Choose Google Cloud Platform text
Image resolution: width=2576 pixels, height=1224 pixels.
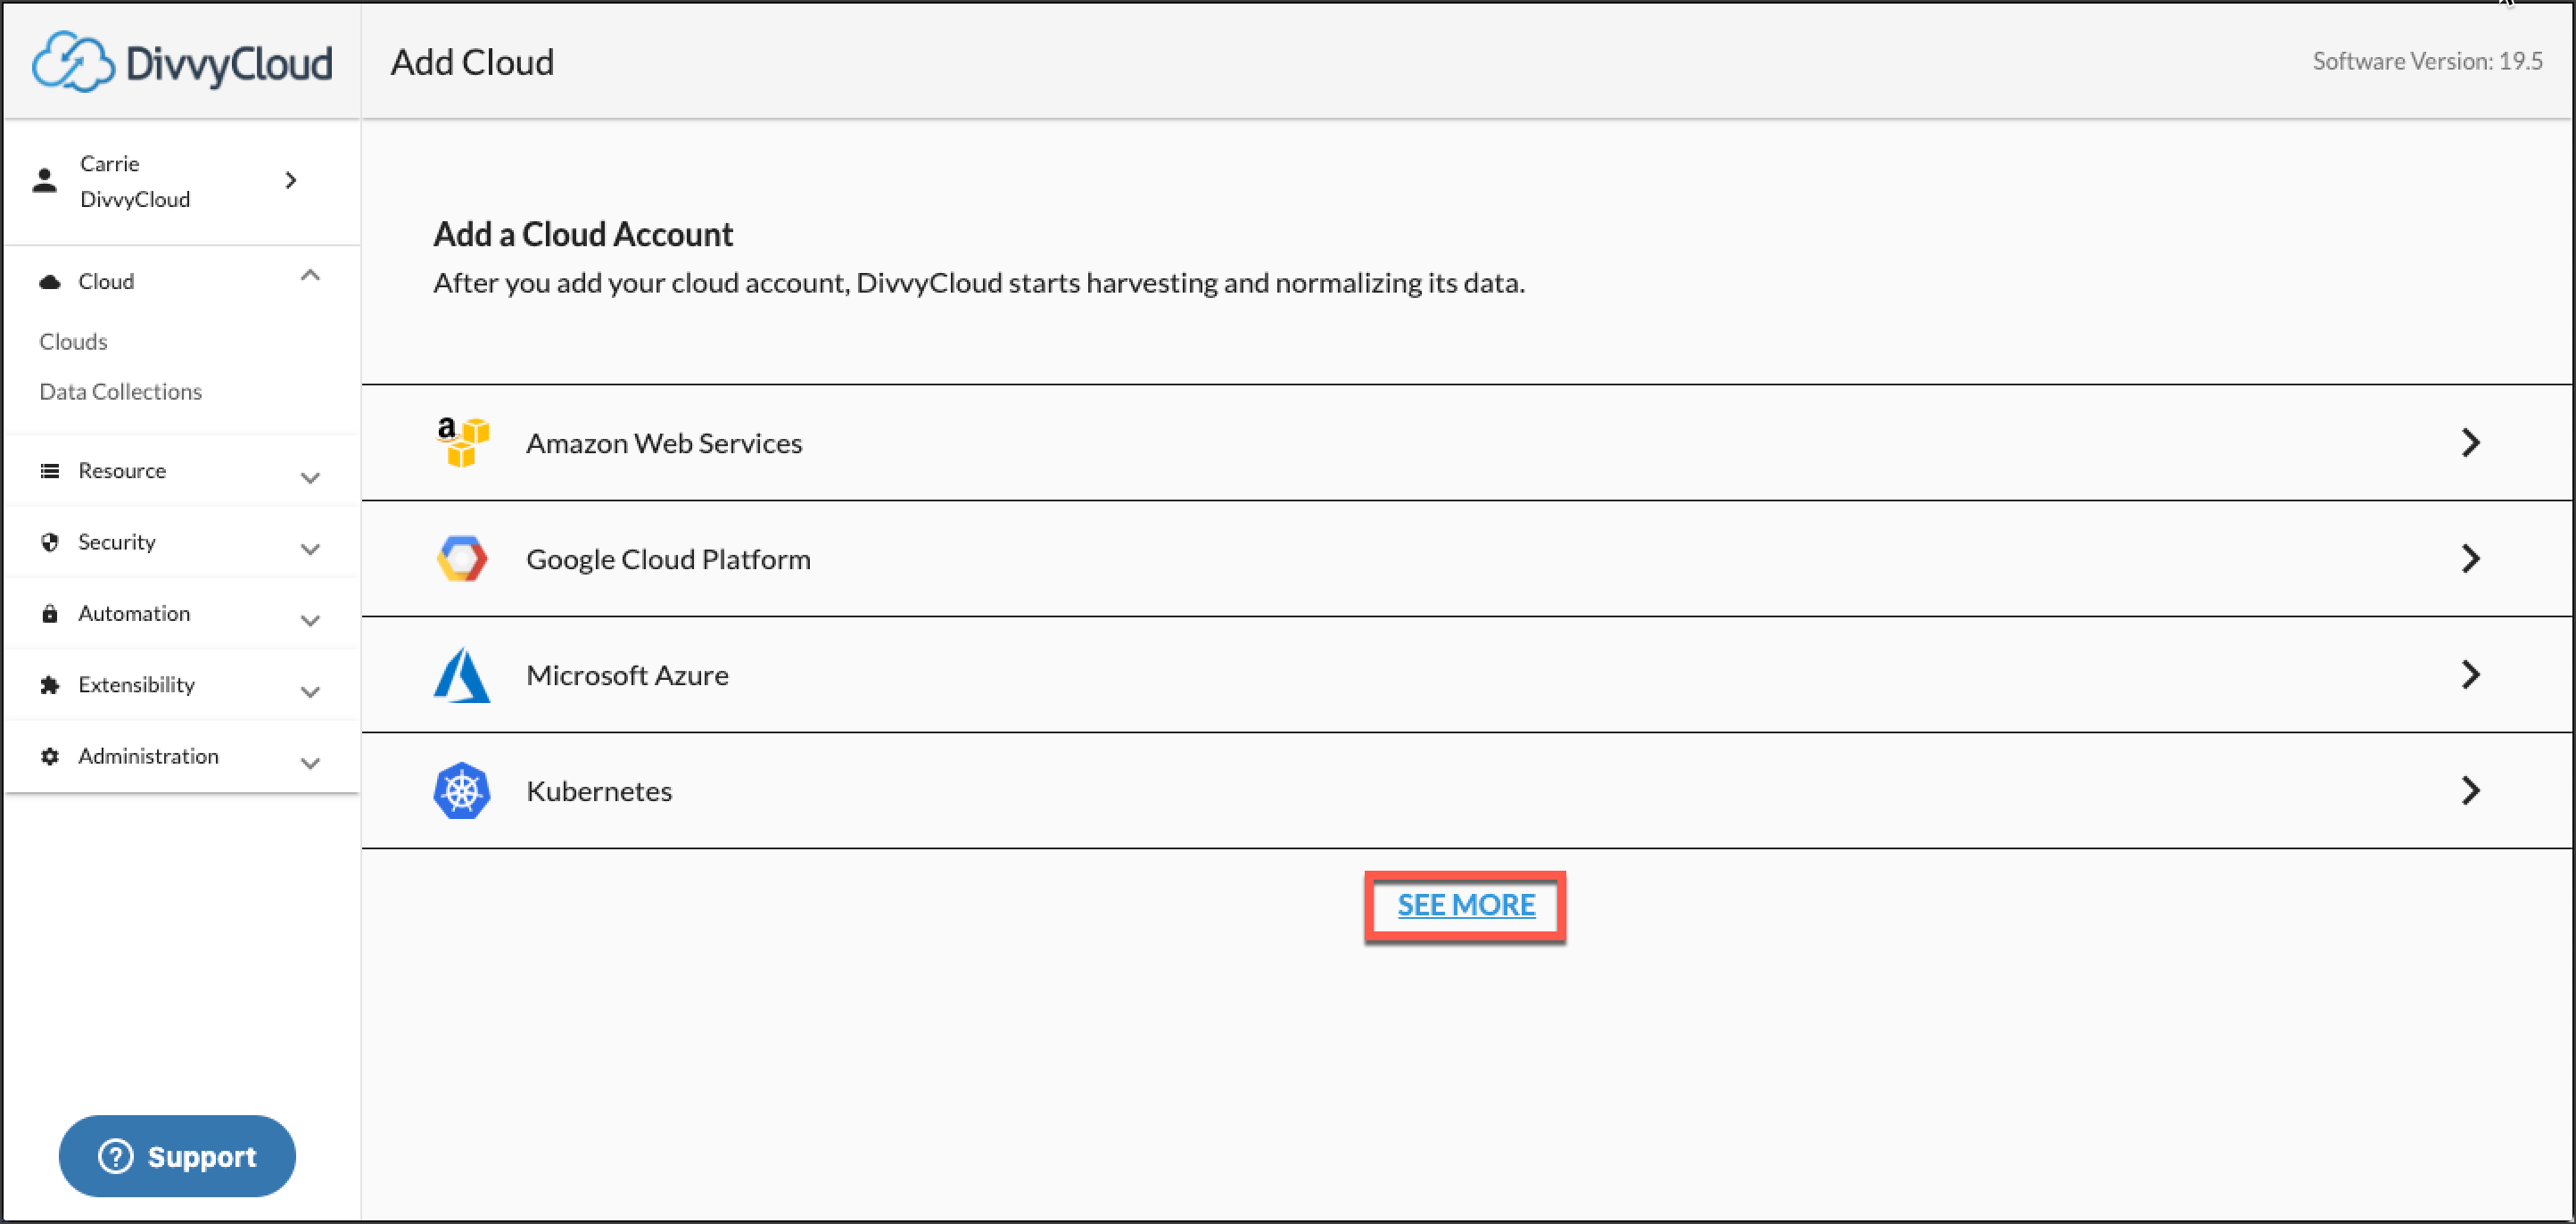tap(668, 559)
